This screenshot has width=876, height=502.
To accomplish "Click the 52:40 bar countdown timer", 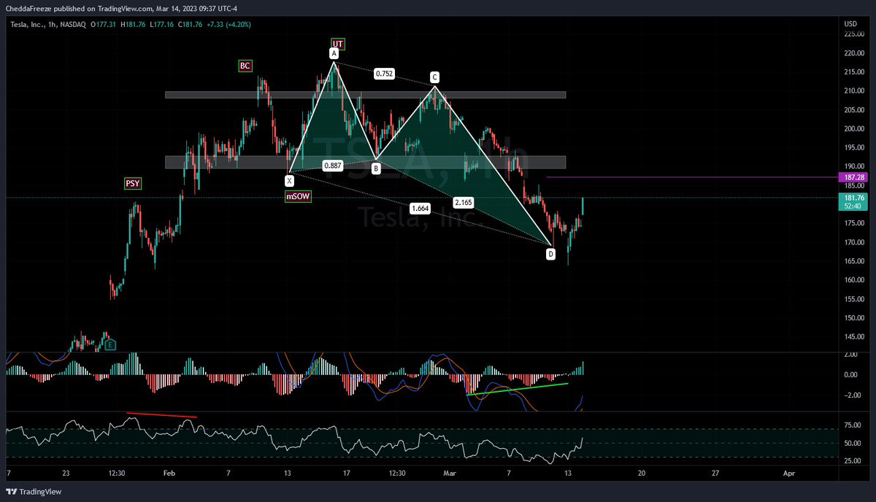I will click(853, 206).
